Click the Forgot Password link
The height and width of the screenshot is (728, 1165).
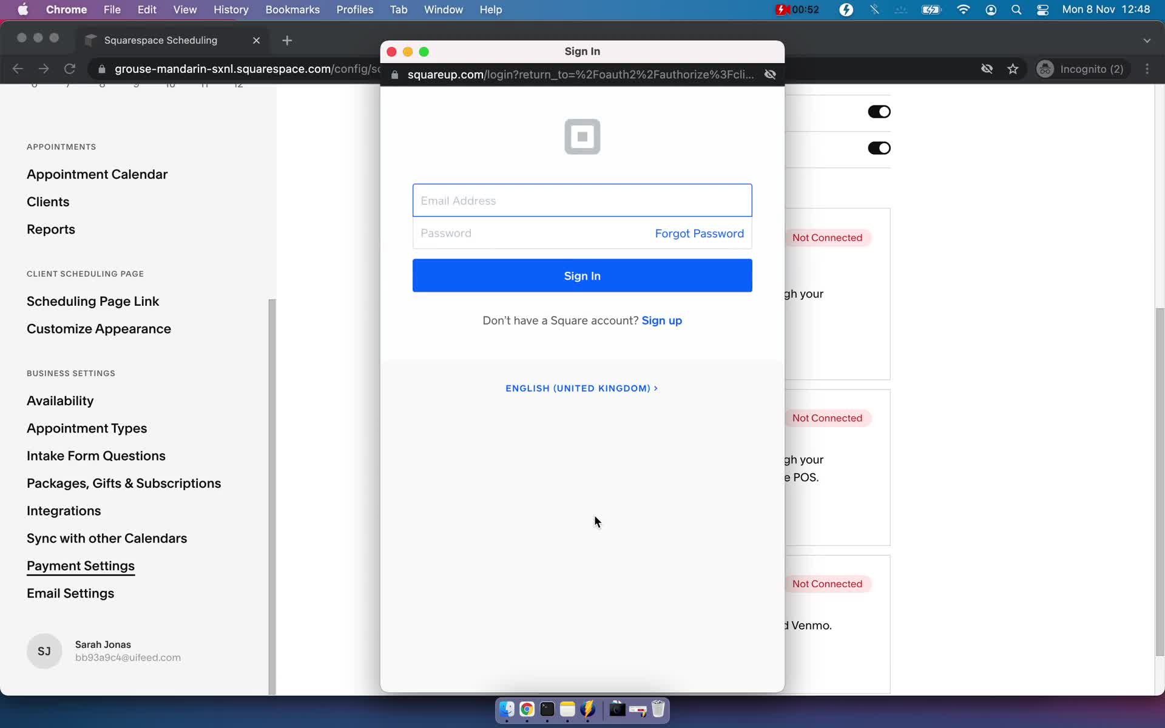coord(699,234)
